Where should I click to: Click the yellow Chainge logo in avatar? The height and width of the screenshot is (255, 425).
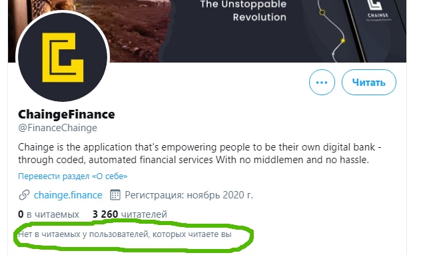pos(63,57)
